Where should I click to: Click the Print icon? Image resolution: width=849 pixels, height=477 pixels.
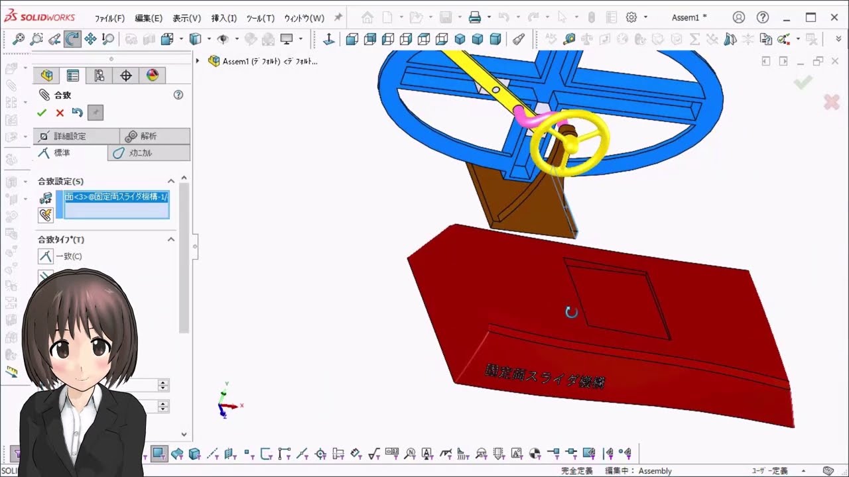click(475, 17)
